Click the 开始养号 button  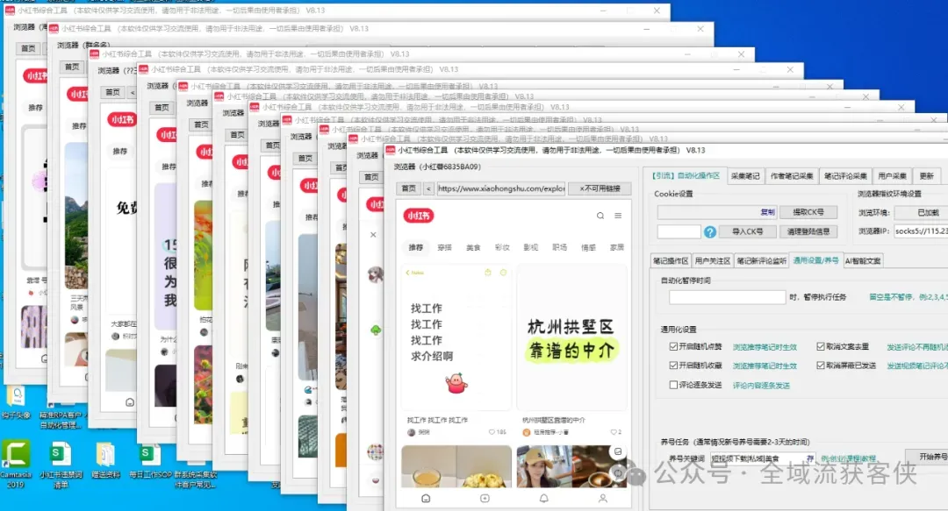930,456
